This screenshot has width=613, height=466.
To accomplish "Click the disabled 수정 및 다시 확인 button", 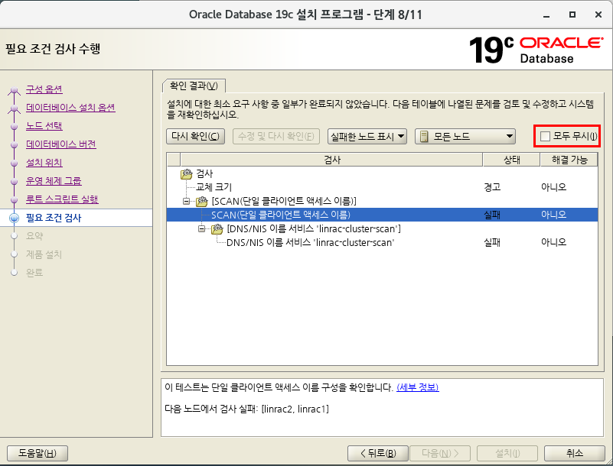I will click(x=276, y=136).
